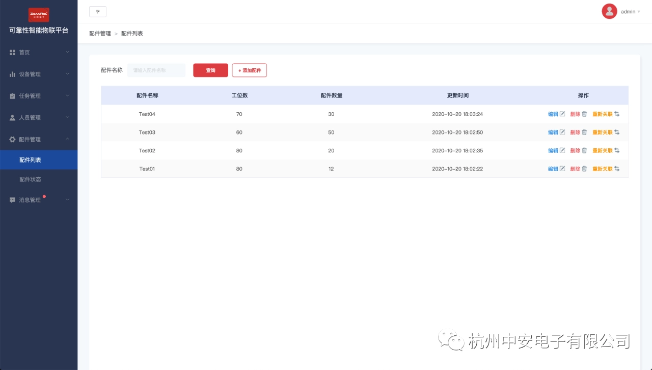Click the trash icon for Test03
The height and width of the screenshot is (370, 652).
pos(584,133)
